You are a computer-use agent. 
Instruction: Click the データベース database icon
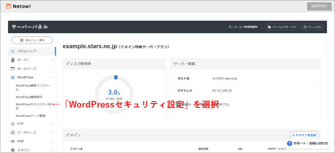pos(13,132)
